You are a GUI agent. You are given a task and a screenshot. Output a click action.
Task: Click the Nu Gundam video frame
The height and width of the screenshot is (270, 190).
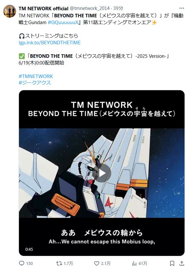pos(102,173)
